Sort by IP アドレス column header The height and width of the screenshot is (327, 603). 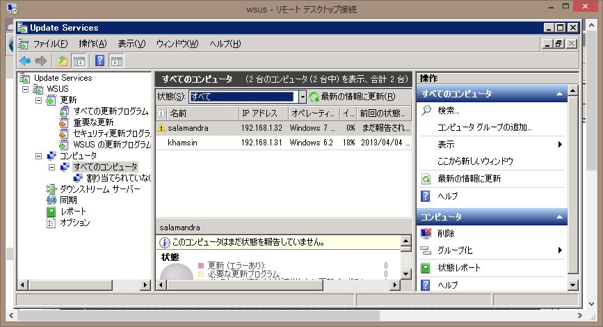pos(264,113)
